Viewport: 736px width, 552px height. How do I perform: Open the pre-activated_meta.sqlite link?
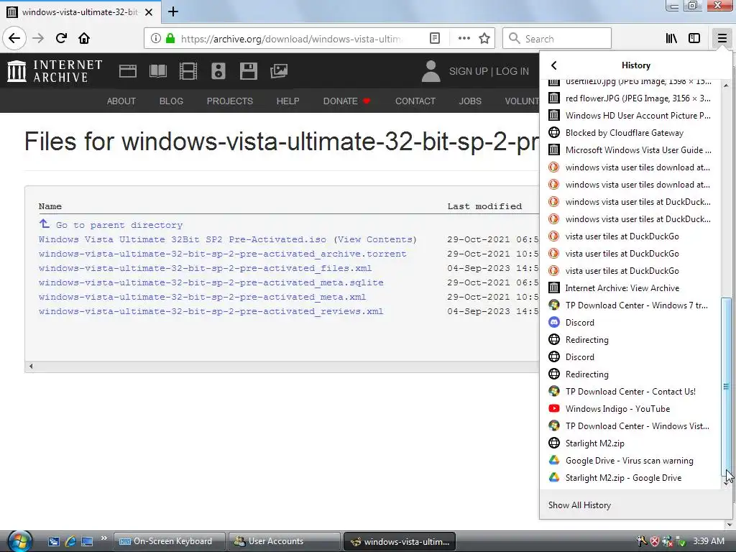[x=211, y=282]
